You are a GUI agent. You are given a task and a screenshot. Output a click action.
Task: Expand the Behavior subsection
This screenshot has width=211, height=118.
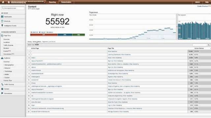(x=7, y=68)
